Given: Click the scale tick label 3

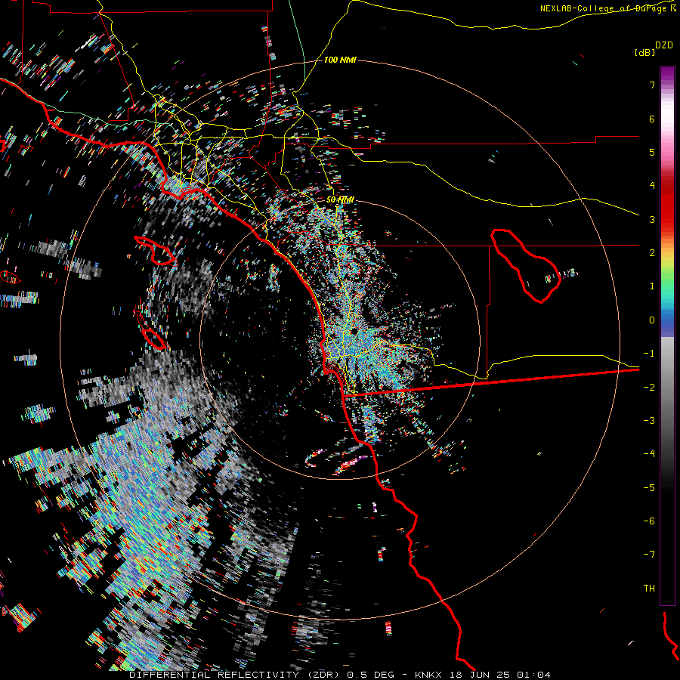Looking at the screenshot, I should [x=652, y=219].
